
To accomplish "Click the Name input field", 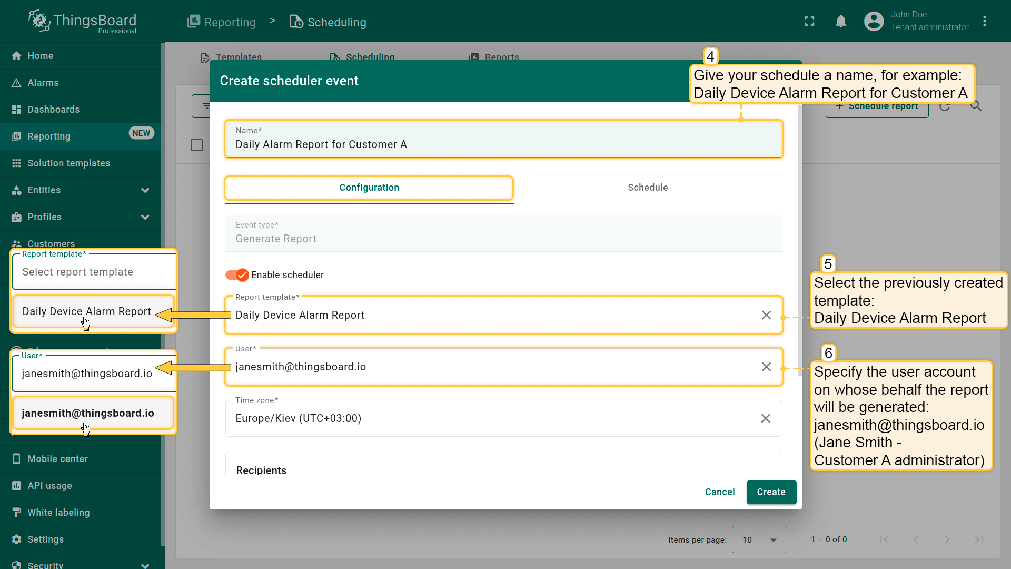I will [x=503, y=144].
